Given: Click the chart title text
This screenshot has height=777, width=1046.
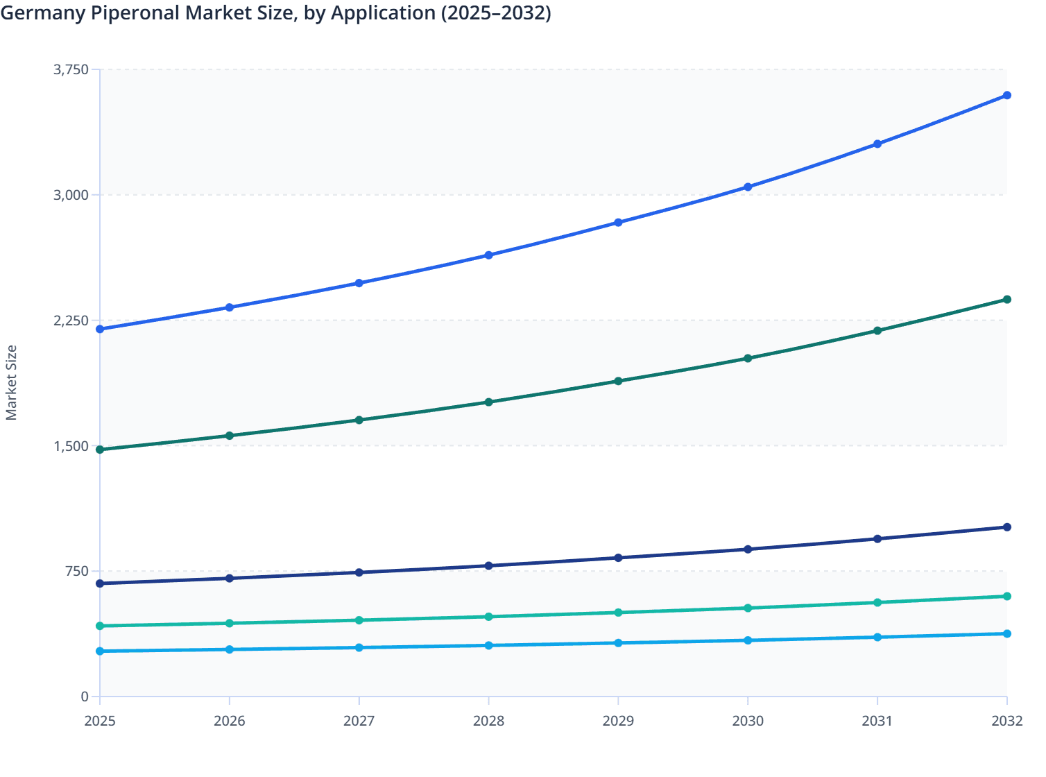Looking at the screenshot, I should (x=277, y=12).
